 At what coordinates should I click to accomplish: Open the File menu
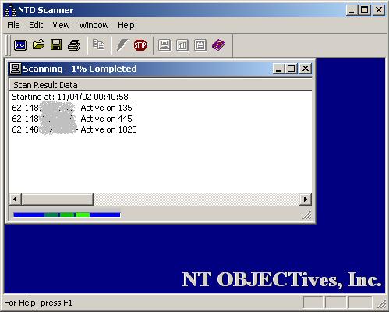[x=13, y=25]
